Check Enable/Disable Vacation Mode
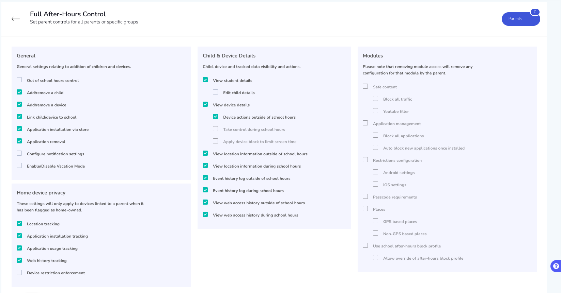The height and width of the screenshot is (293, 561). [x=19, y=166]
